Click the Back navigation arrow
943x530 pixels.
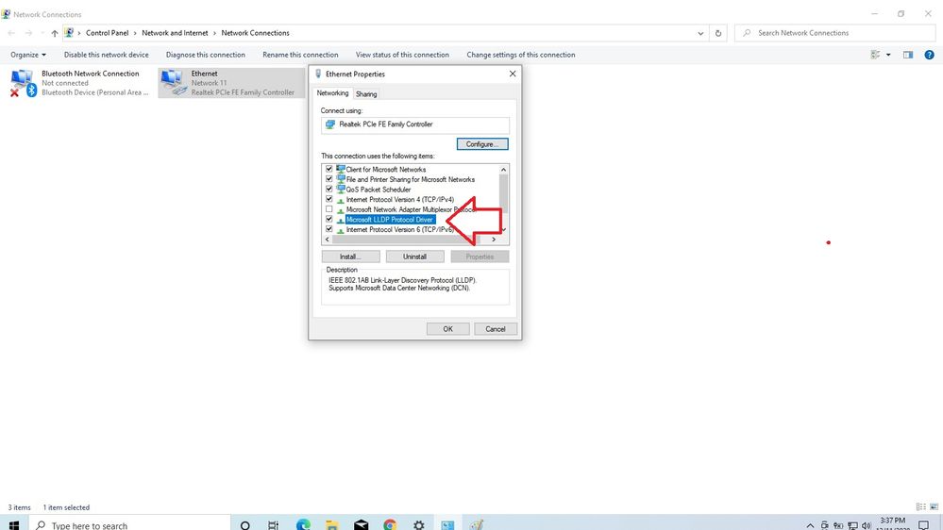(11, 33)
